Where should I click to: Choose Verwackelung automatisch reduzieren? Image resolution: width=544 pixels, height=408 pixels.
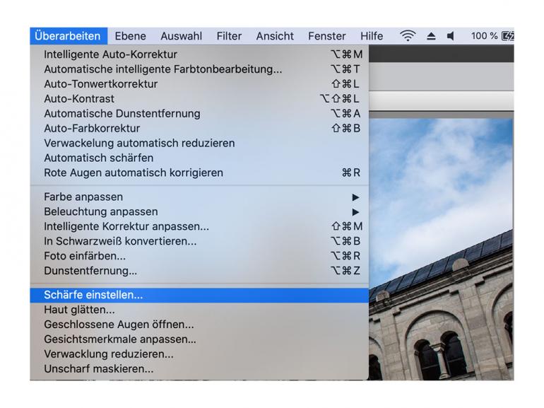coord(199,143)
